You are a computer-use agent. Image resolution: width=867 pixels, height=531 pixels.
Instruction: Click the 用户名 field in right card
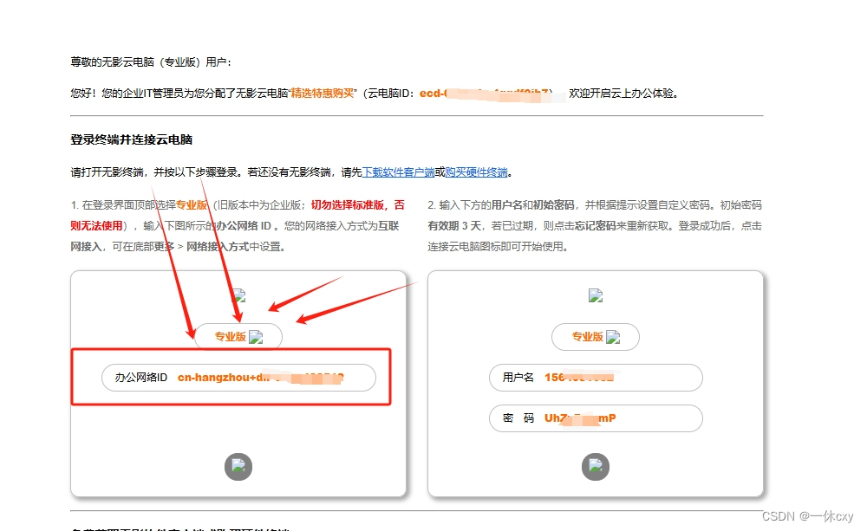(596, 378)
